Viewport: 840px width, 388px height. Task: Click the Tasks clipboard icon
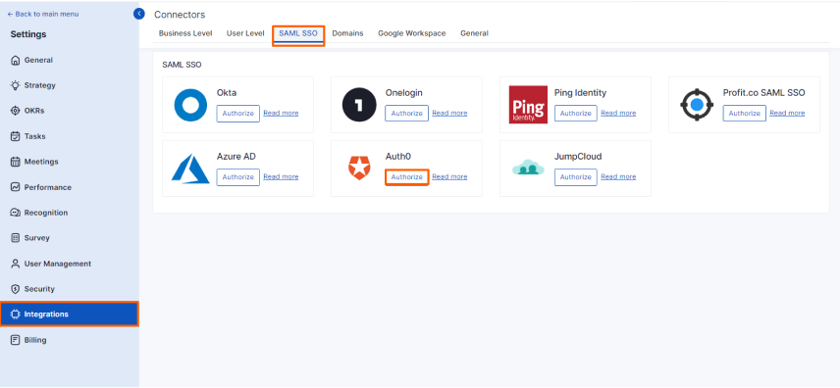[x=15, y=136]
